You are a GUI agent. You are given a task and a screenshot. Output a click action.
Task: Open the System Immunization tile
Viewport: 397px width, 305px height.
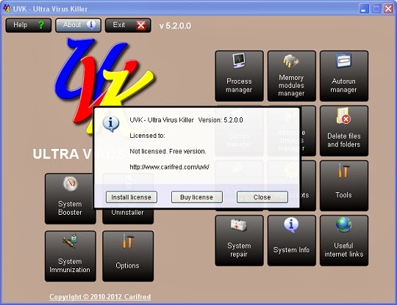tap(70, 256)
